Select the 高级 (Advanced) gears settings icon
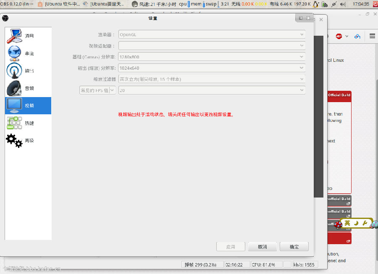Screen dimensions: 378x274 [x=14, y=140]
